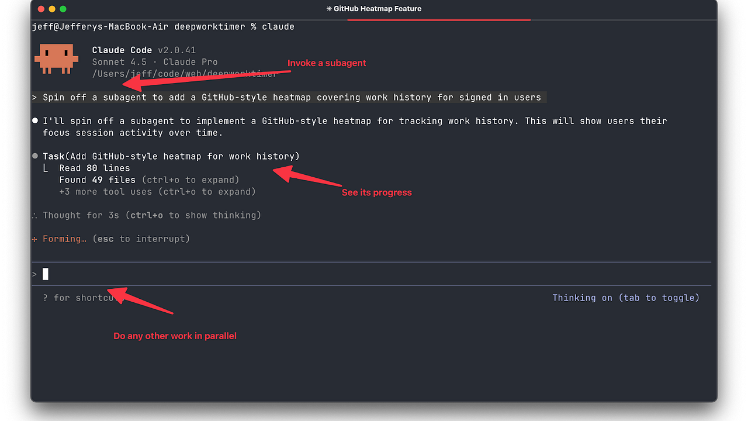
Task: Click the yellow minimize window button
Action: click(52, 9)
